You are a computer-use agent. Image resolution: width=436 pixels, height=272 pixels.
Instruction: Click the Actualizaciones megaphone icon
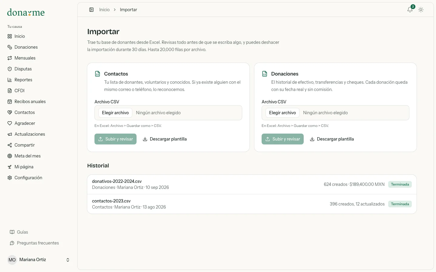[x=10, y=134]
